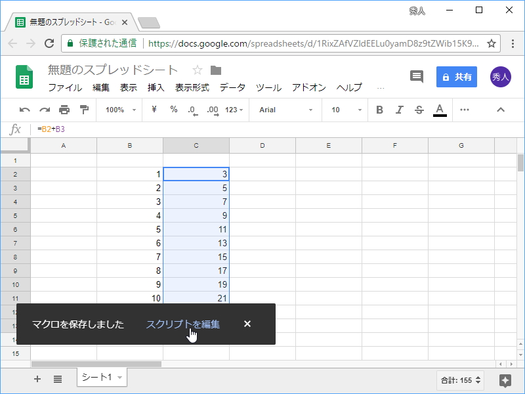
Task: Show more toolbar options ellipsis
Action: [x=465, y=110]
